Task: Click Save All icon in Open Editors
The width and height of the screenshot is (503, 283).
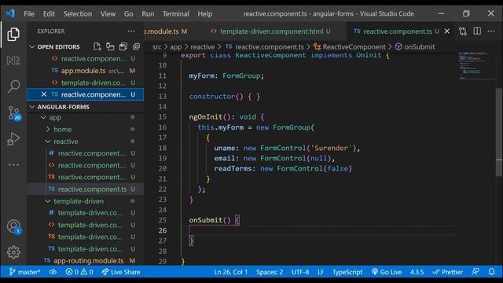Action: (123, 47)
